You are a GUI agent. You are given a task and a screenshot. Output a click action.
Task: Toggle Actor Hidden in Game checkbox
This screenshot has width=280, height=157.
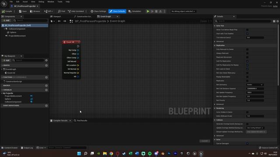coord(247,112)
